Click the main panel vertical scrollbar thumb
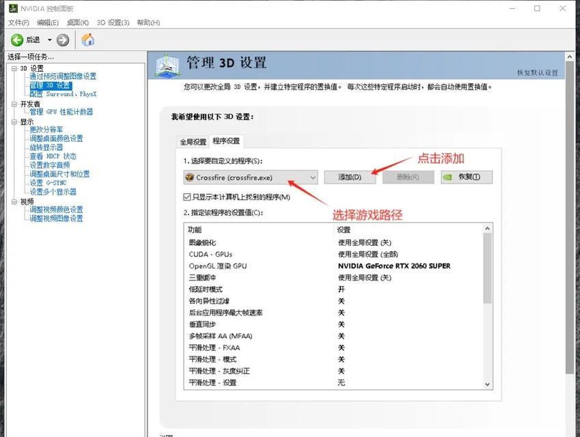This screenshot has height=437, width=580. pos(570,218)
